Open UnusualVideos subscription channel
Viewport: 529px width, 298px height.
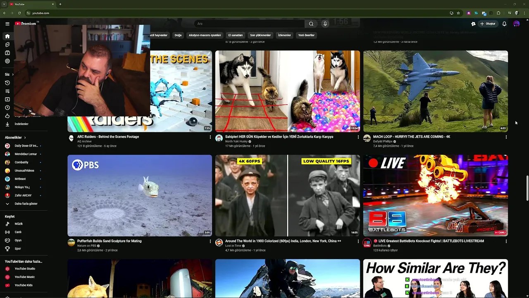pyautogui.click(x=24, y=171)
